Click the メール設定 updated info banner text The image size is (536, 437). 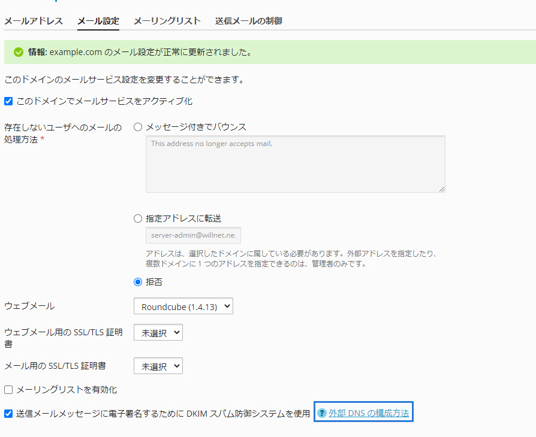pyautogui.click(x=150, y=52)
